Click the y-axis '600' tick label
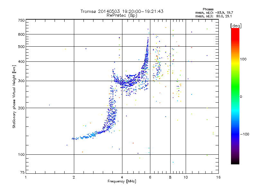Viewport: 257px width, 193px height. tap(21, 34)
